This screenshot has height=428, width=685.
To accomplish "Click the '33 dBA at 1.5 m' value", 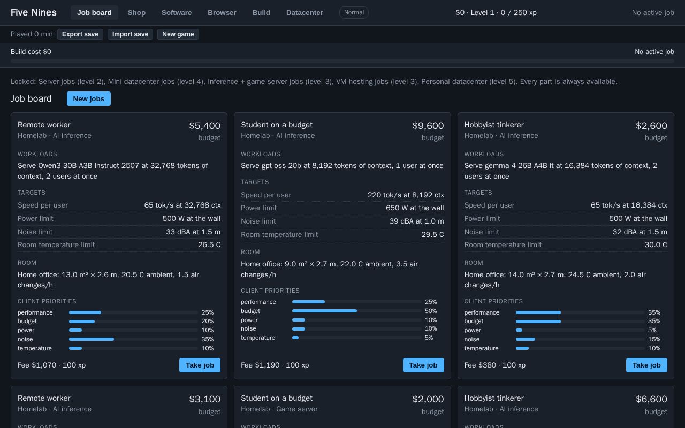I will 193,232.
